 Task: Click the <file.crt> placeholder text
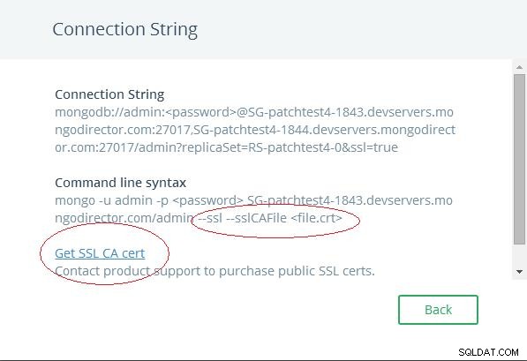coord(316,218)
